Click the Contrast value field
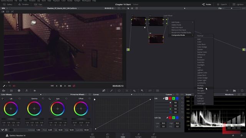Screen dimensions: 246x138 click(x=38, y=130)
